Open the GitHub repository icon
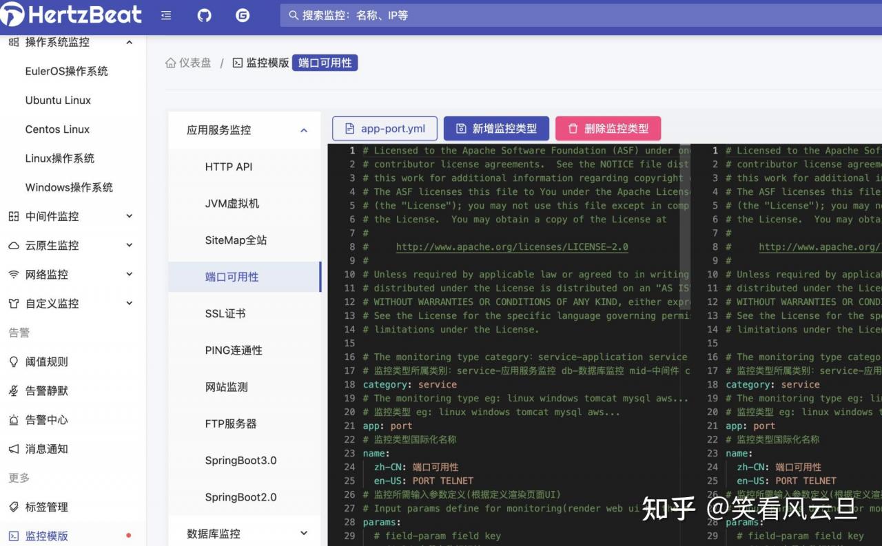The width and height of the screenshot is (882, 546). [205, 15]
